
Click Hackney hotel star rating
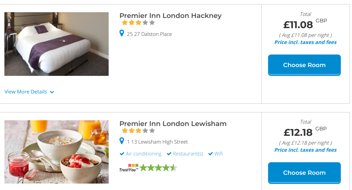click(x=138, y=23)
